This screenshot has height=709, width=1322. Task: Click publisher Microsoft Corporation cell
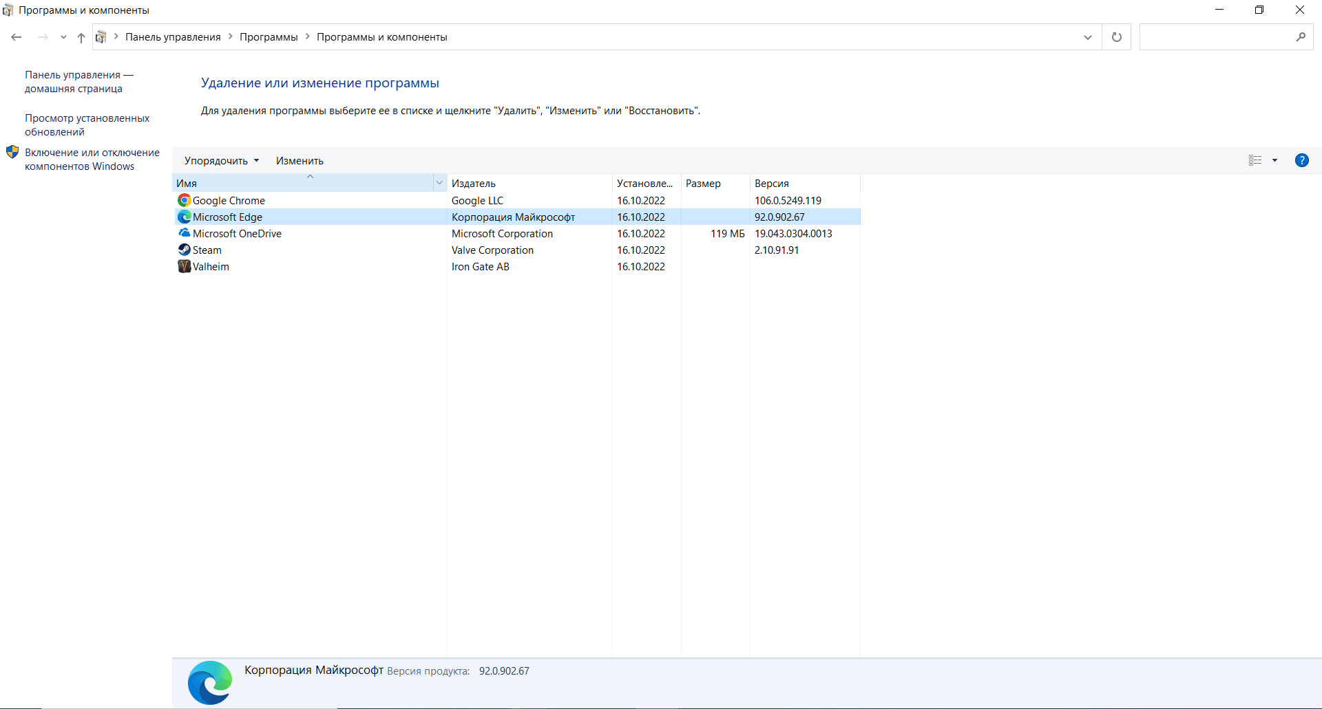point(502,233)
